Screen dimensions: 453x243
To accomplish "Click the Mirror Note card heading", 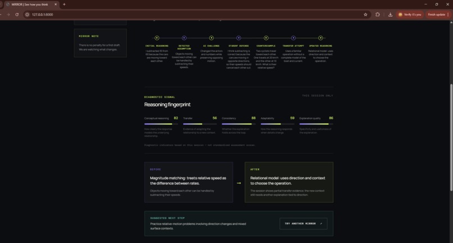I will pyautogui.click(x=89, y=36).
